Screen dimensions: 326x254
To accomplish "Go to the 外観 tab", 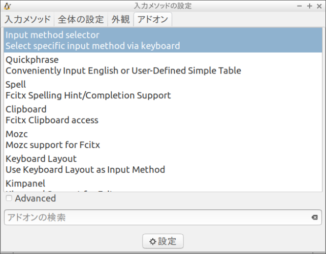I will tap(120, 20).
